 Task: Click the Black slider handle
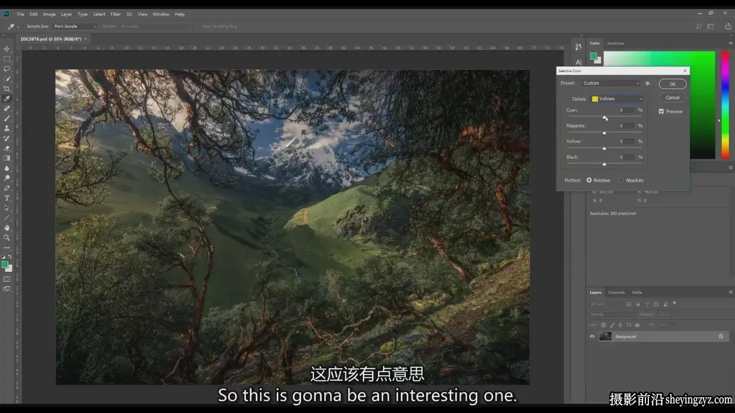click(x=604, y=164)
